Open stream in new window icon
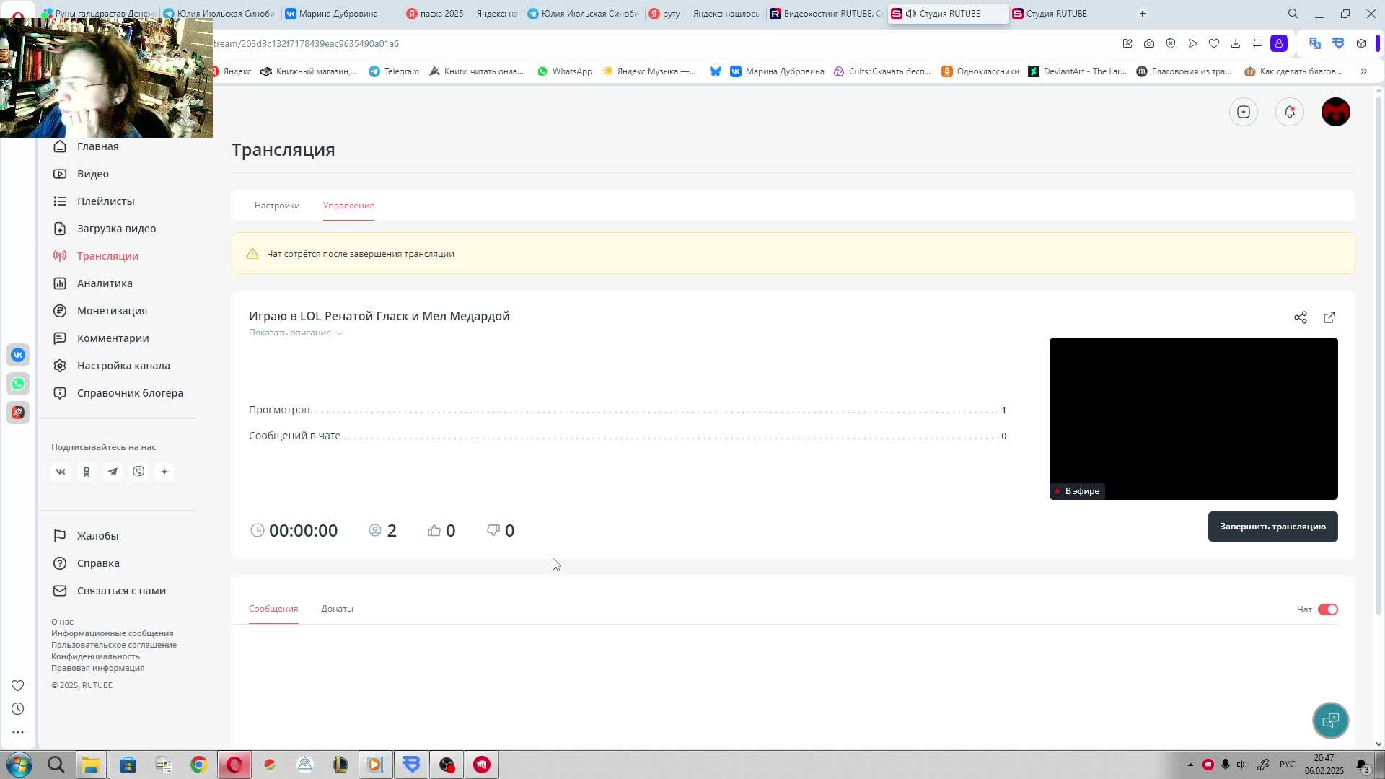1385x779 pixels. coord(1329,317)
